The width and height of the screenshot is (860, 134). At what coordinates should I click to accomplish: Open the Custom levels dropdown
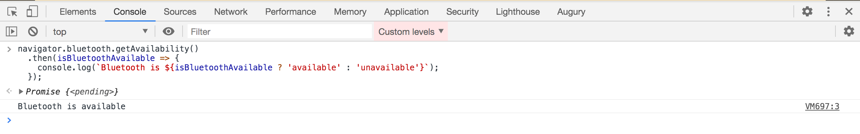tap(411, 31)
